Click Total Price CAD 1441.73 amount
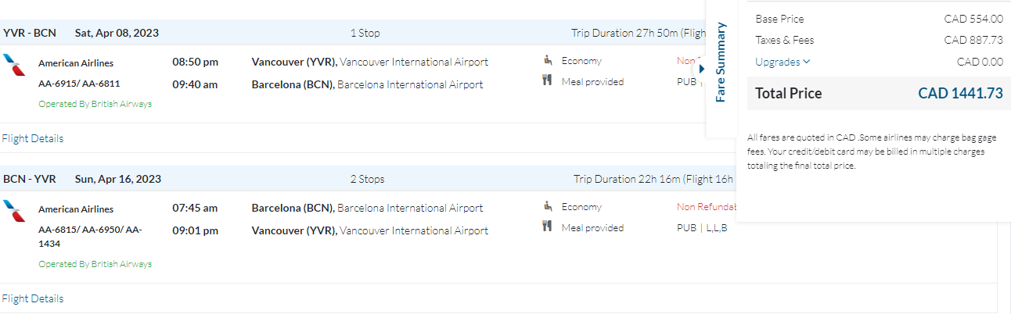This screenshot has width=1011, height=314. tap(960, 94)
